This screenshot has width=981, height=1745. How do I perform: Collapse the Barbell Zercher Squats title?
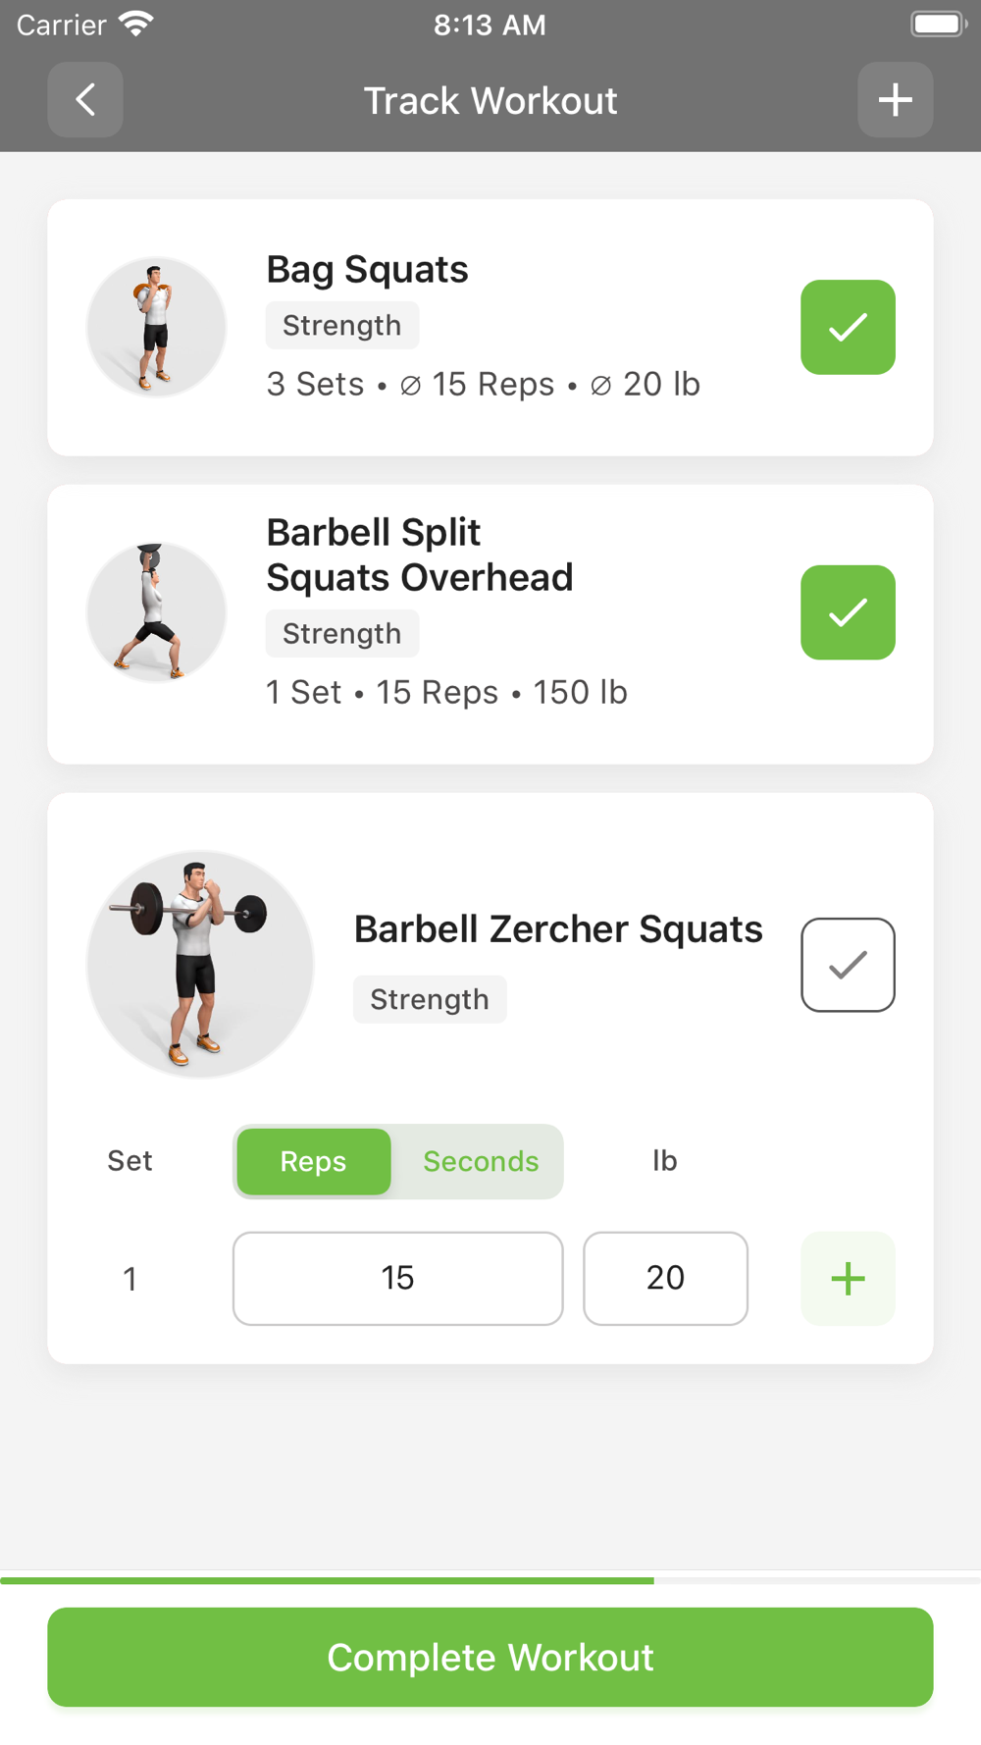[557, 929]
